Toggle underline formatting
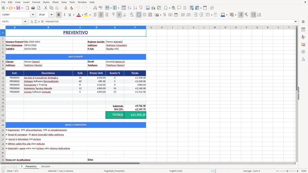This screenshot has height=173, width=308. 70,15
